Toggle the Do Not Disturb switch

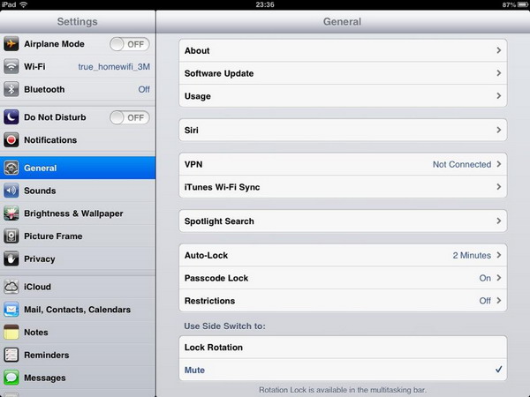click(x=130, y=117)
